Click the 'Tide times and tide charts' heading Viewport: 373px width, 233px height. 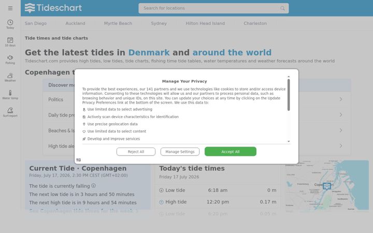click(x=56, y=38)
